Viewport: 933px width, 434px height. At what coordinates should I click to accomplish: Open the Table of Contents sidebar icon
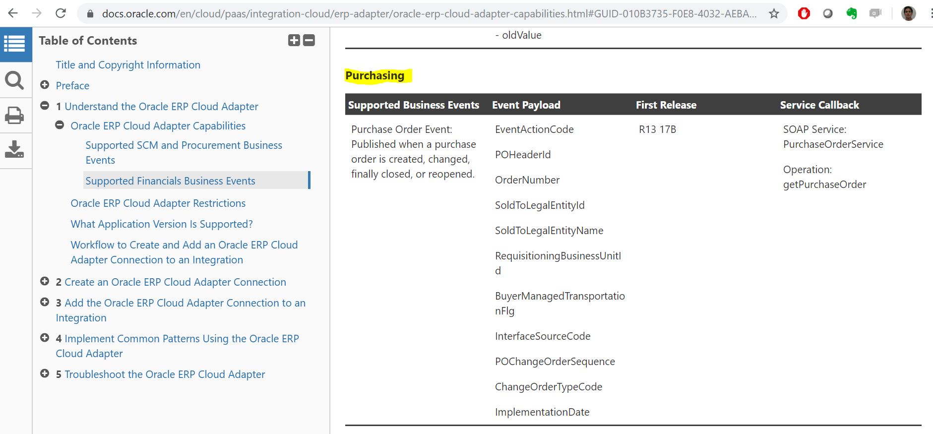[x=15, y=44]
